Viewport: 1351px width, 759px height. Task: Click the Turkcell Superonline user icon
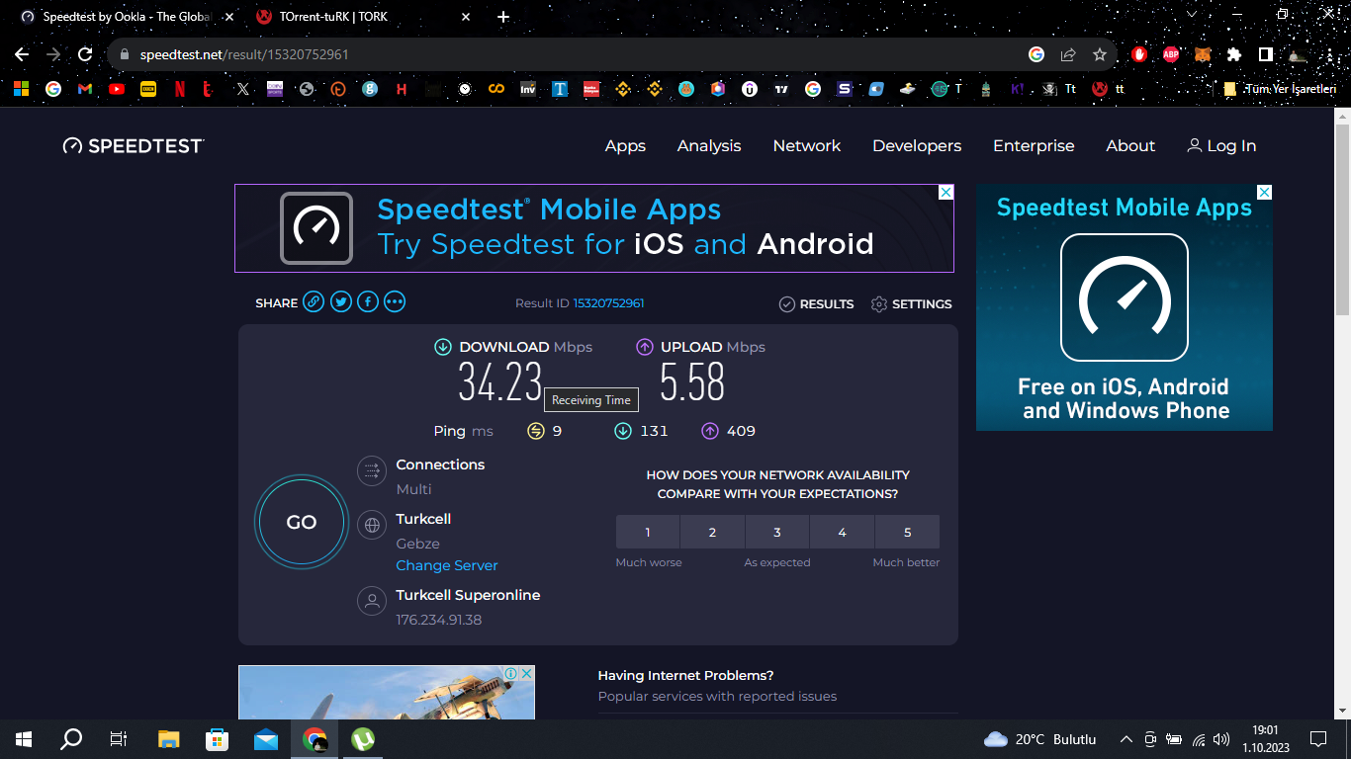coord(372,601)
